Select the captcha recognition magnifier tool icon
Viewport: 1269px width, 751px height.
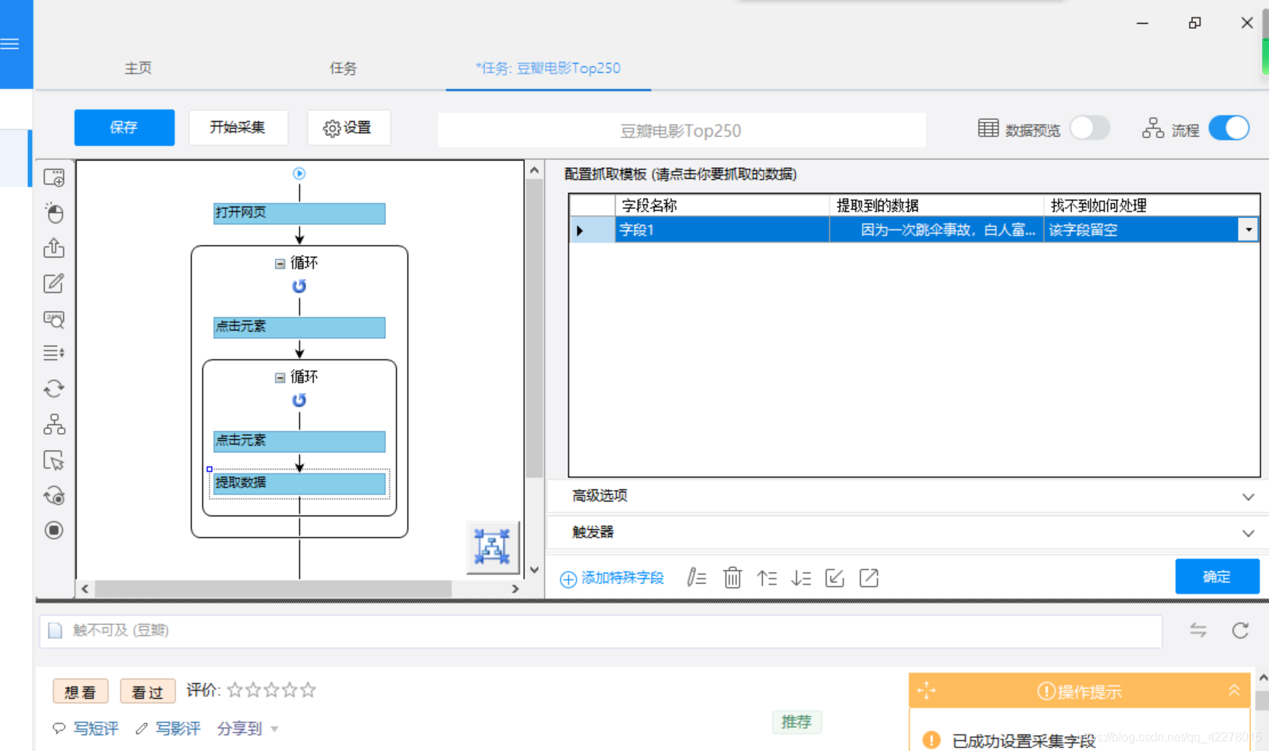(54, 318)
